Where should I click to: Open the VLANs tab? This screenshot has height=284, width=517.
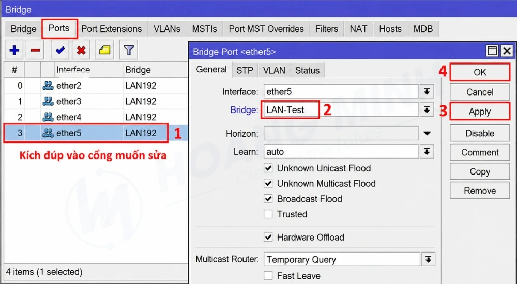(x=167, y=29)
